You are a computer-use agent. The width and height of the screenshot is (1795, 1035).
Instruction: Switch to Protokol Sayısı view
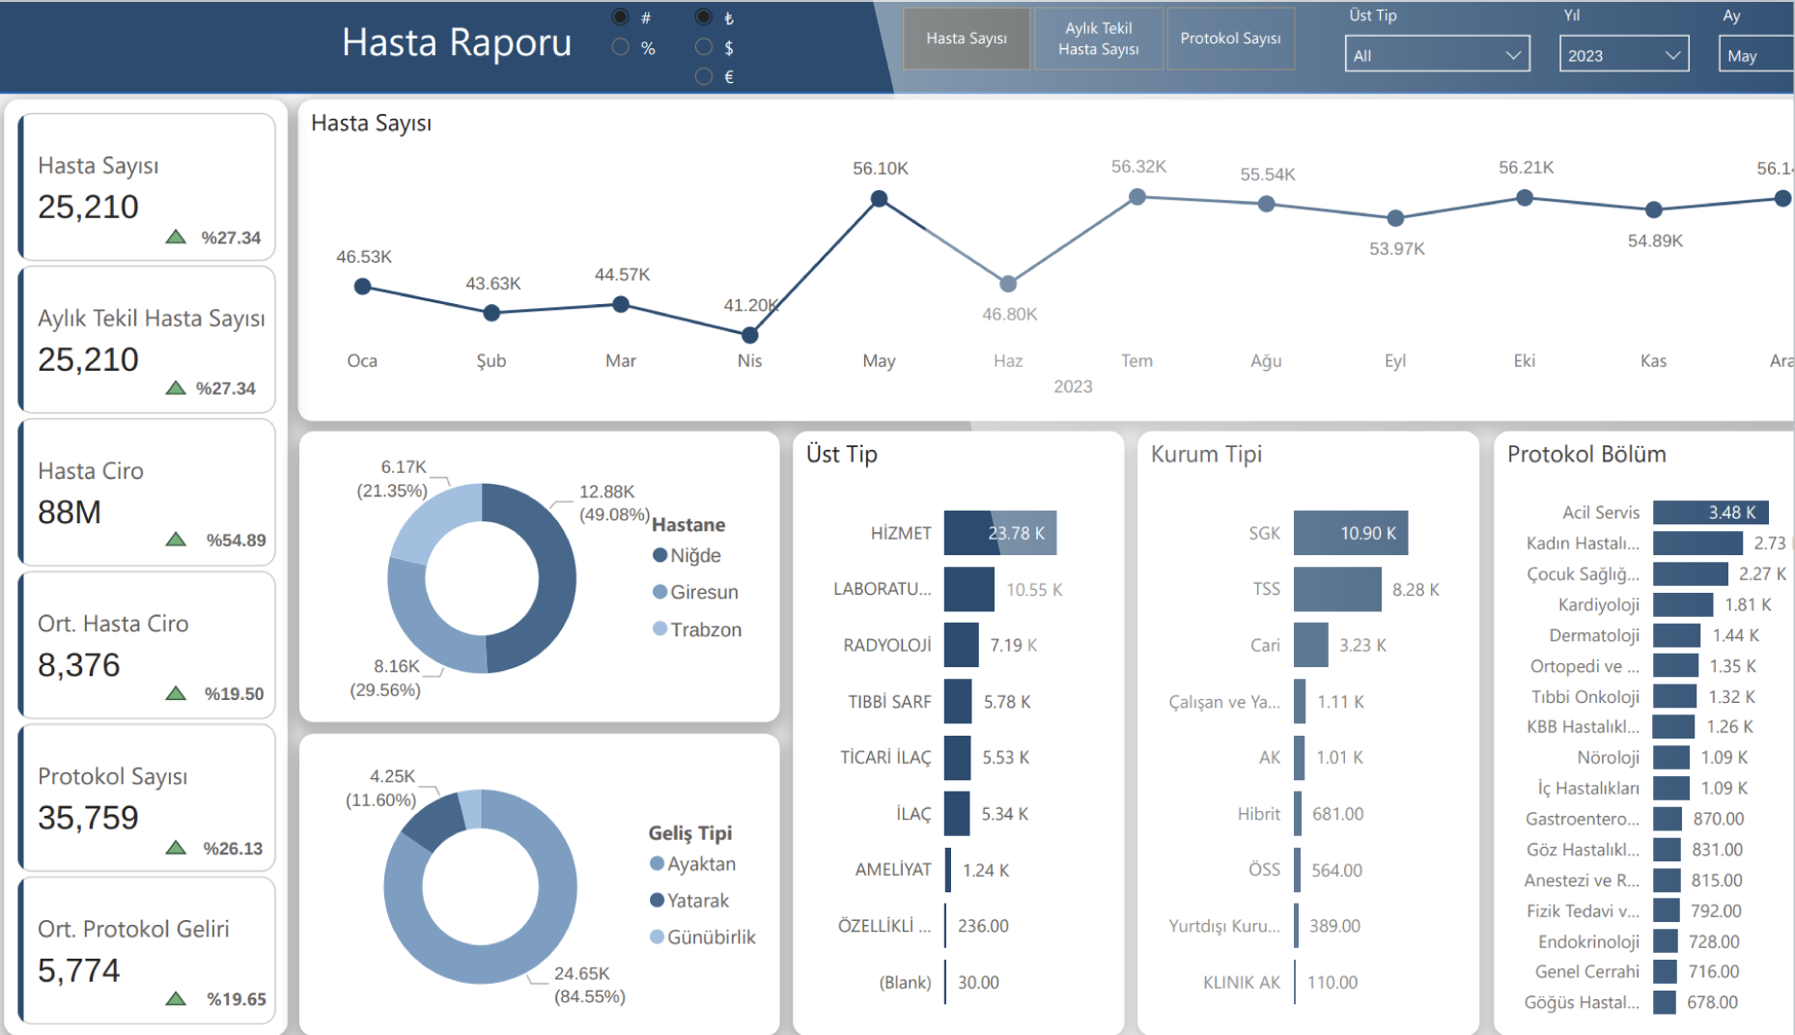(1230, 39)
